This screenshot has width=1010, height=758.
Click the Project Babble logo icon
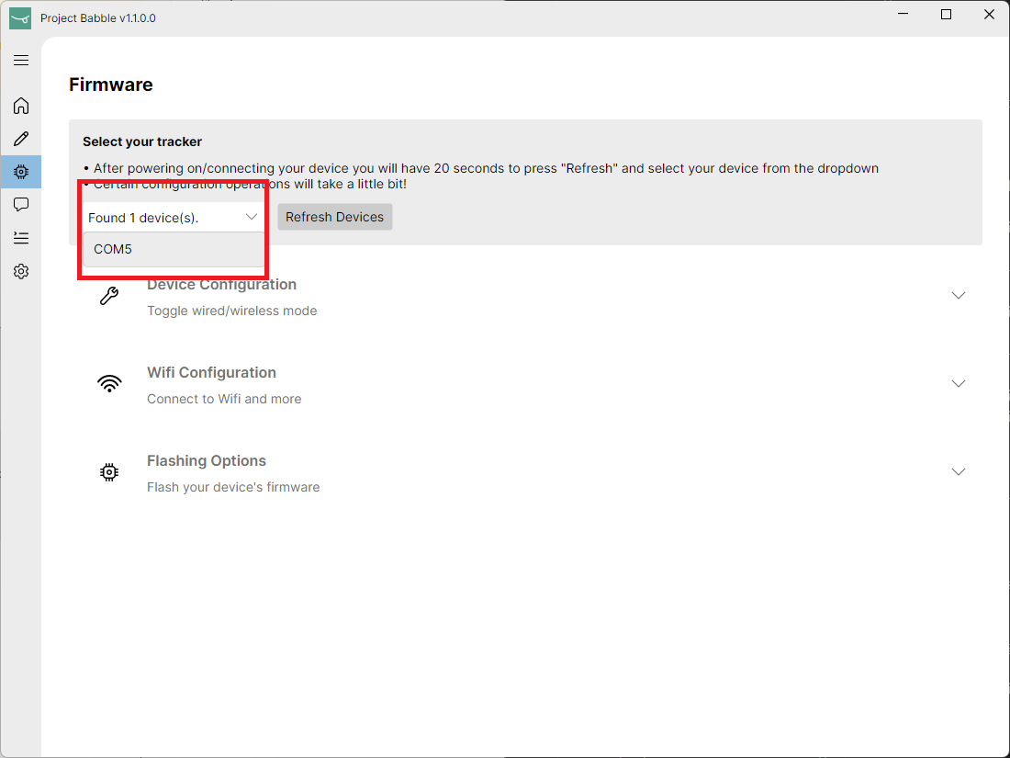(x=20, y=18)
